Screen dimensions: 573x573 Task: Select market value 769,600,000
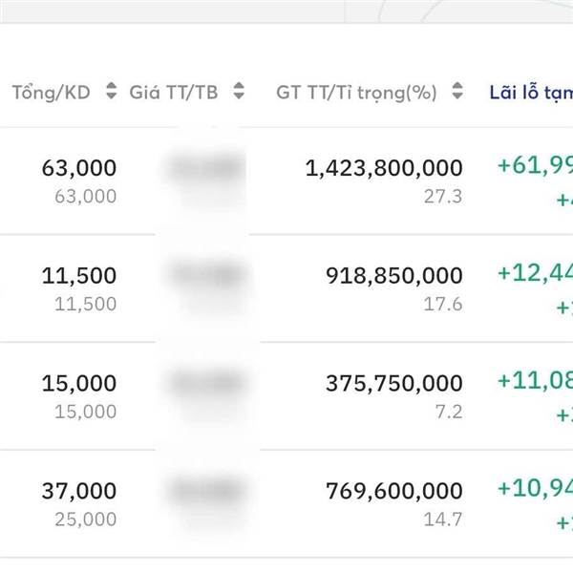[x=393, y=491]
